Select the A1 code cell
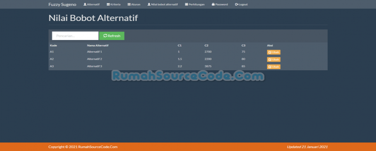The width and height of the screenshot is (376, 151). point(52,52)
